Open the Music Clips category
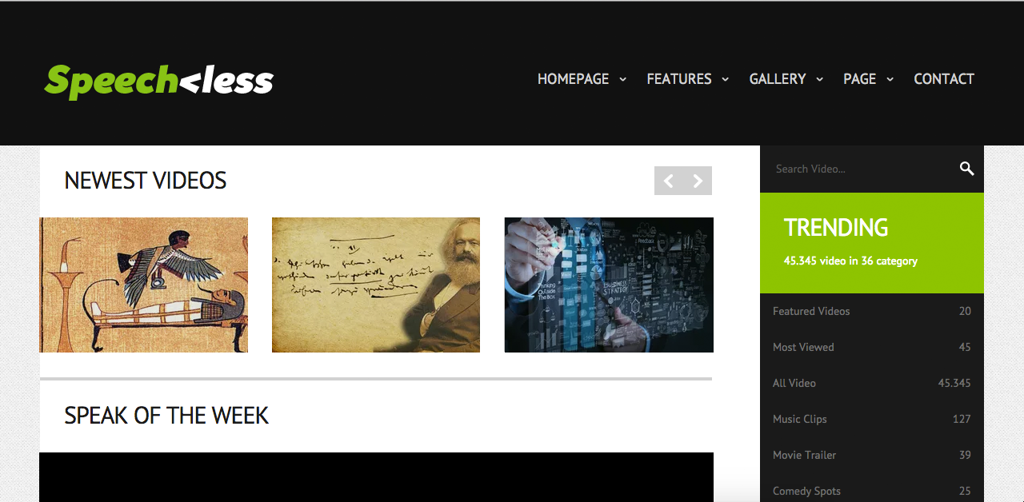1024x502 pixels. pyautogui.click(x=872, y=419)
